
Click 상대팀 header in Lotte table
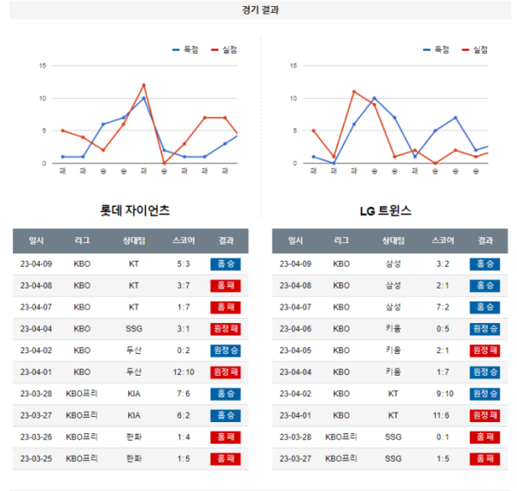pyautogui.click(x=134, y=240)
